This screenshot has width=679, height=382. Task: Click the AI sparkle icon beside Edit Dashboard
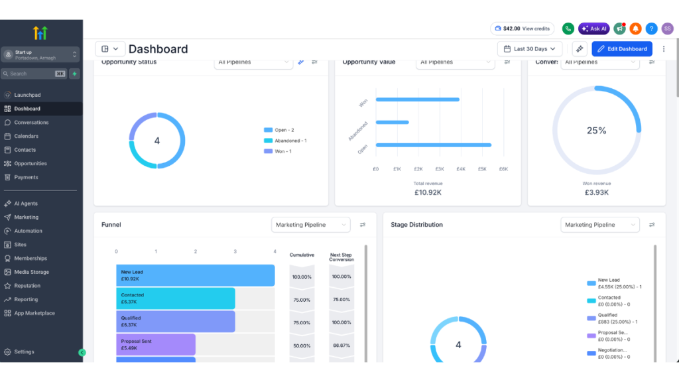(580, 49)
